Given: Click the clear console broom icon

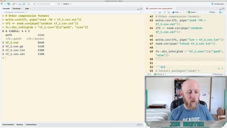Looking at the screenshot, I should click(x=141, y=12).
